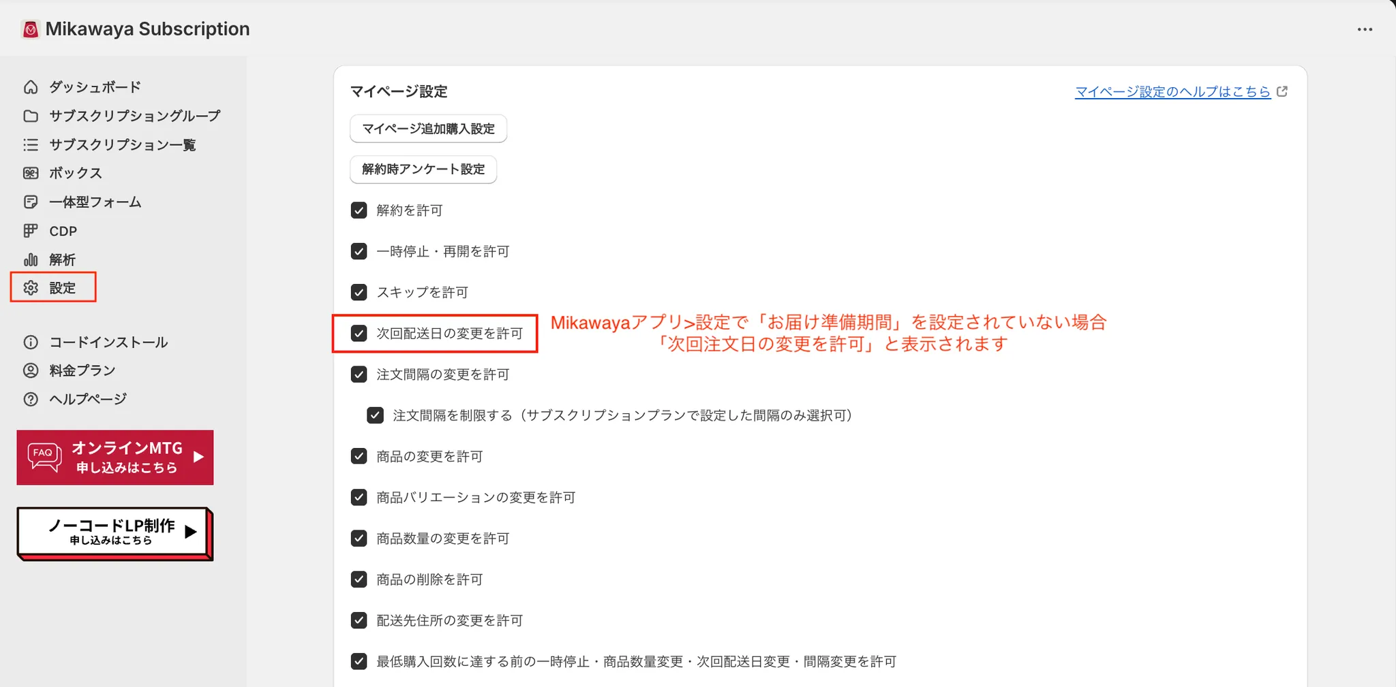1396x687 pixels.
Task: Select CDP in the sidebar
Action: tap(63, 231)
